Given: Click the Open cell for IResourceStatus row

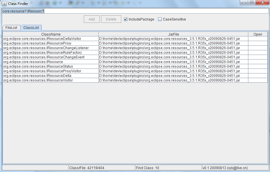Looking at the screenshot, I should tap(258, 66).
